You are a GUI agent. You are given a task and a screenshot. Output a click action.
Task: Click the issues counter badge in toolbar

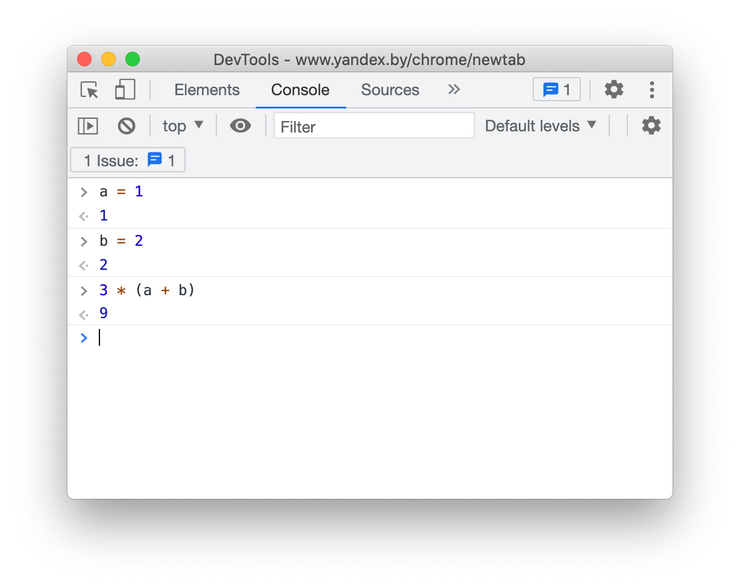[x=556, y=90]
